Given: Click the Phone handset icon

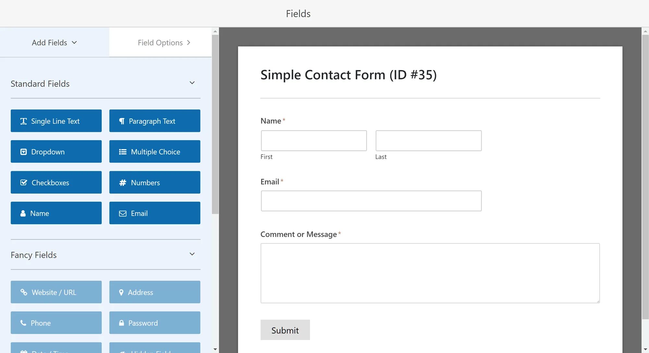Looking at the screenshot, I should pos(23,323).
